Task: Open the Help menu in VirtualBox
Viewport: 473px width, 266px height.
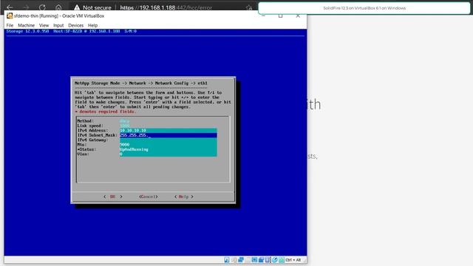Action: (92, 25)
